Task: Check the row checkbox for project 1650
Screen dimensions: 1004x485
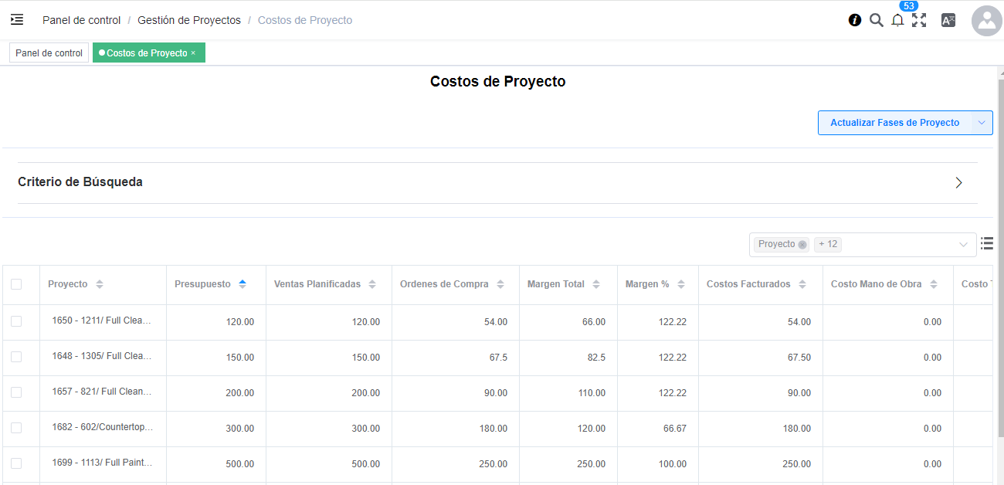Action: click(x=17, y=321)
